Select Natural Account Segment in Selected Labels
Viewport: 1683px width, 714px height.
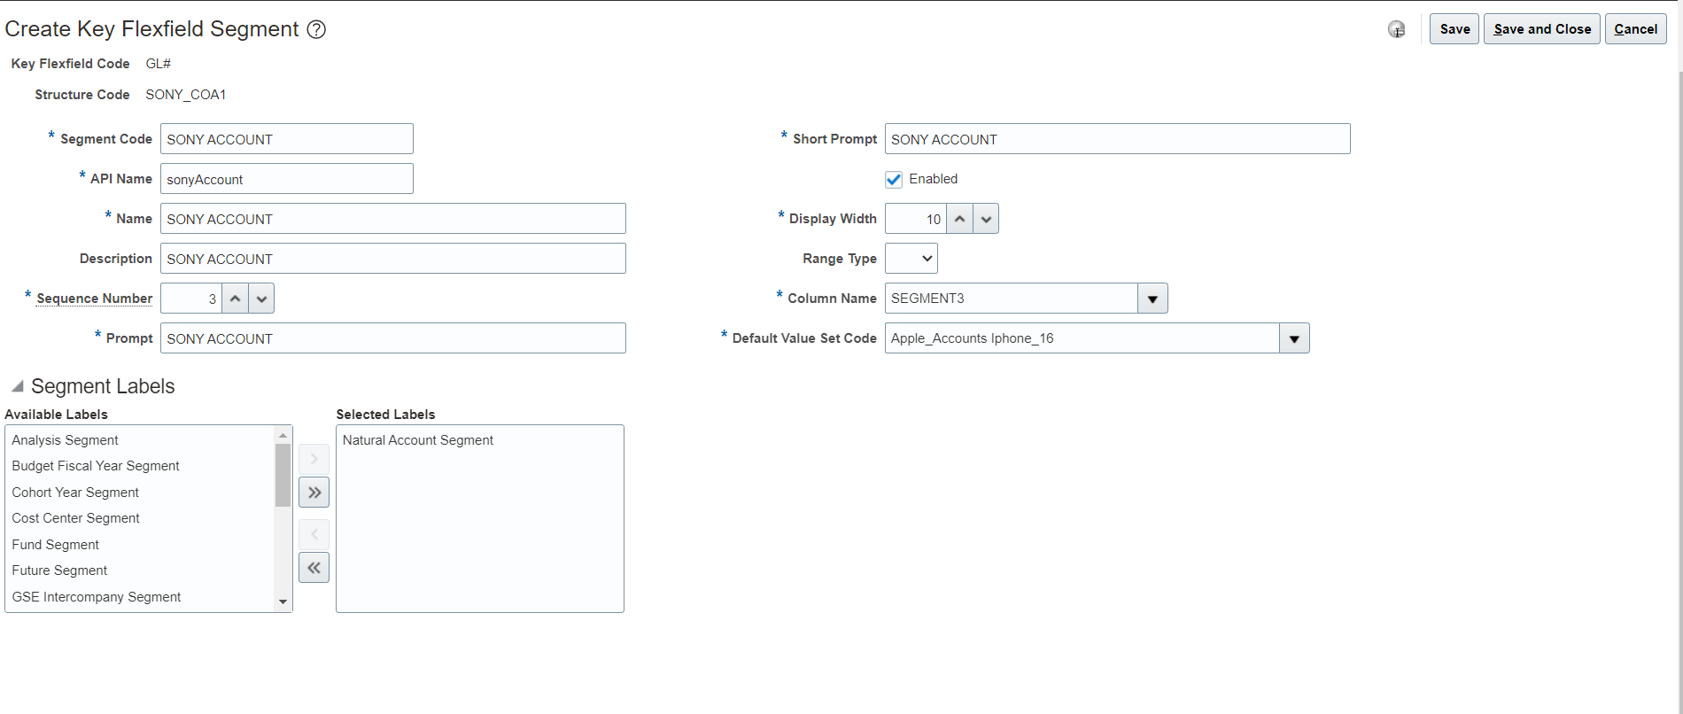418,440
